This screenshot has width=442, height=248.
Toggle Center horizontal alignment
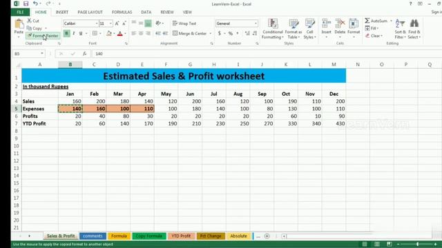click(141, 34)
